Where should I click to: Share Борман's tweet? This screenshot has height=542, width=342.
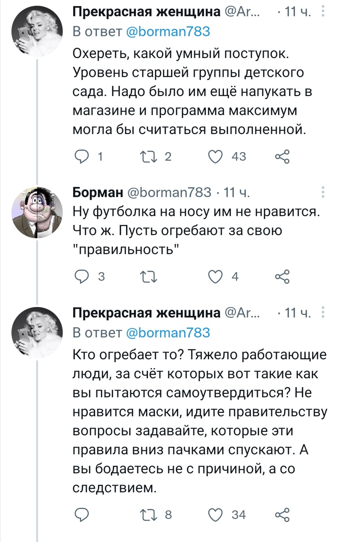(x=282, y=277)
